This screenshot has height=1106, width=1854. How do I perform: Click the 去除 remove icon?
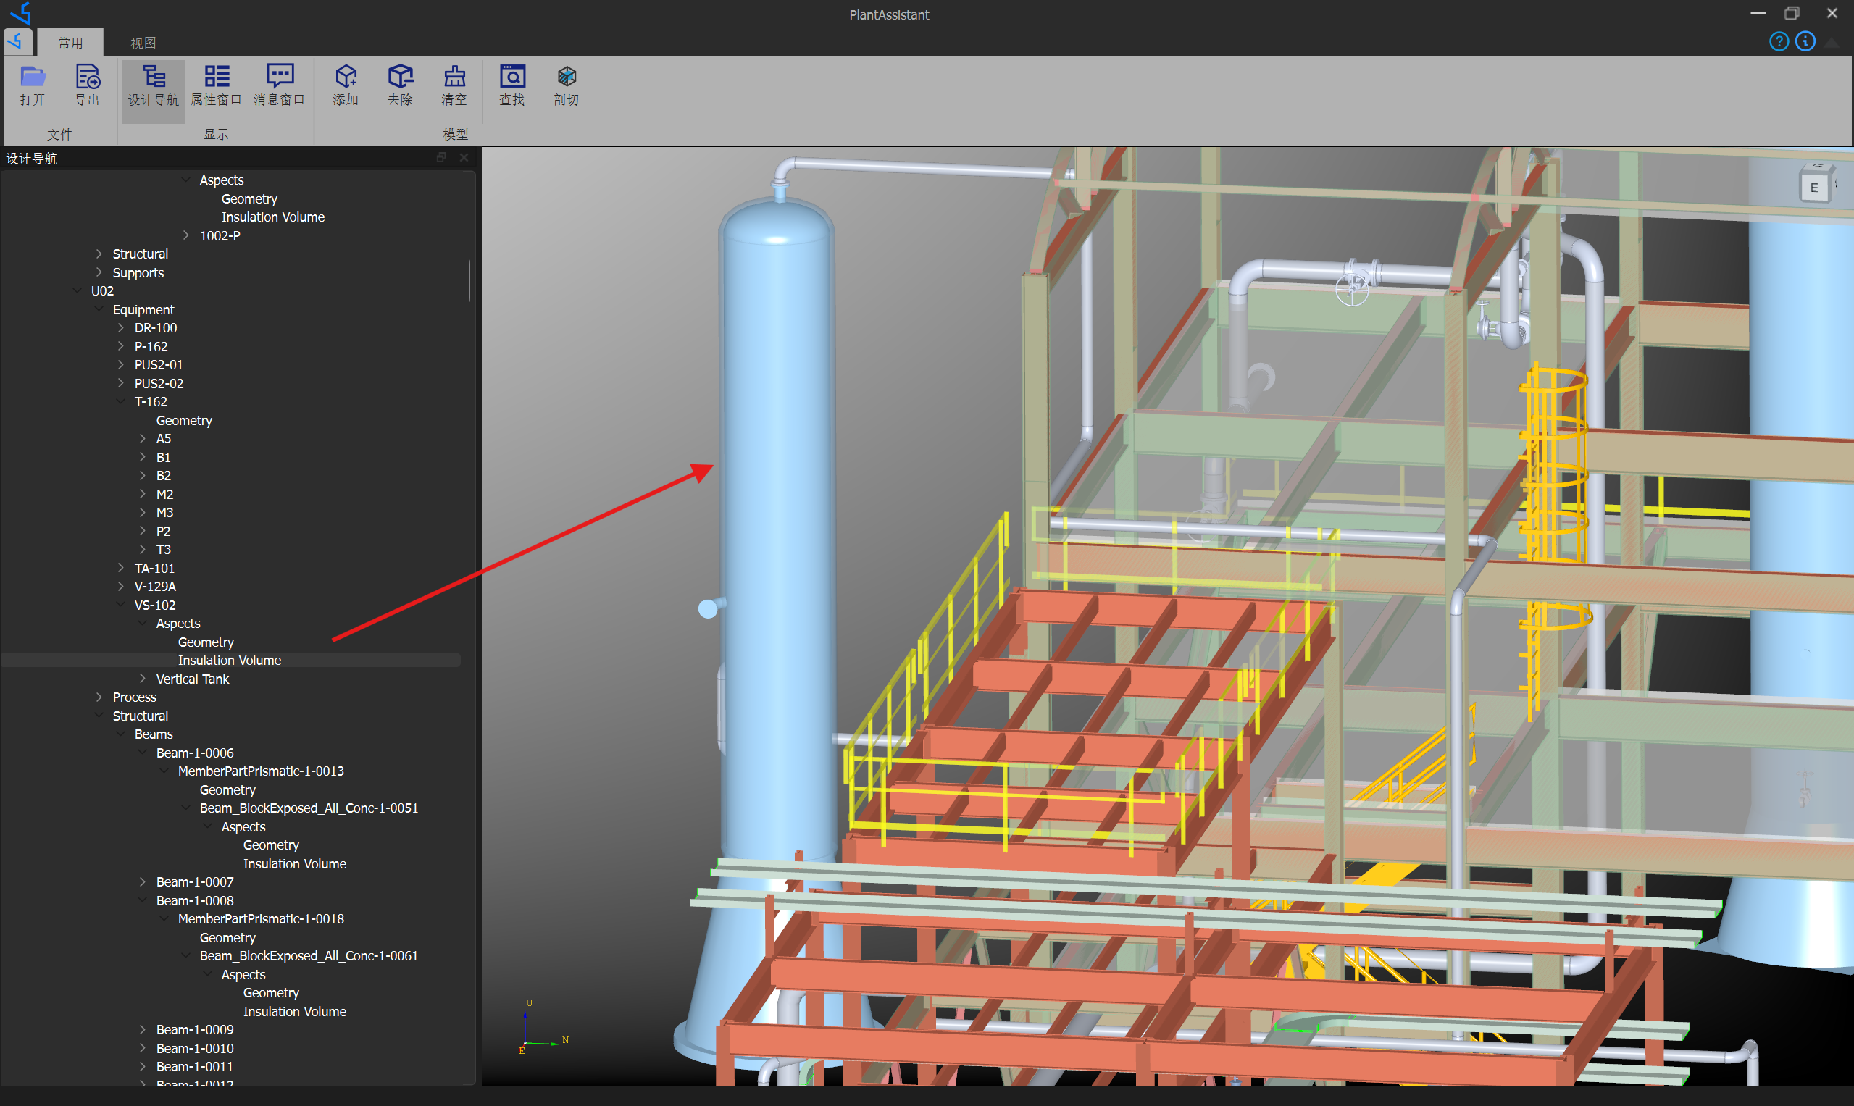[x=401, y=85]
